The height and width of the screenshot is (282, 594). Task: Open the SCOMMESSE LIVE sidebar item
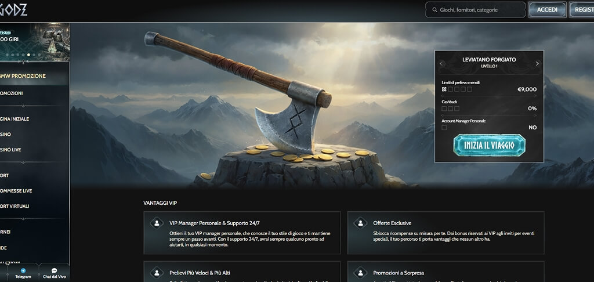coord(16,191)
